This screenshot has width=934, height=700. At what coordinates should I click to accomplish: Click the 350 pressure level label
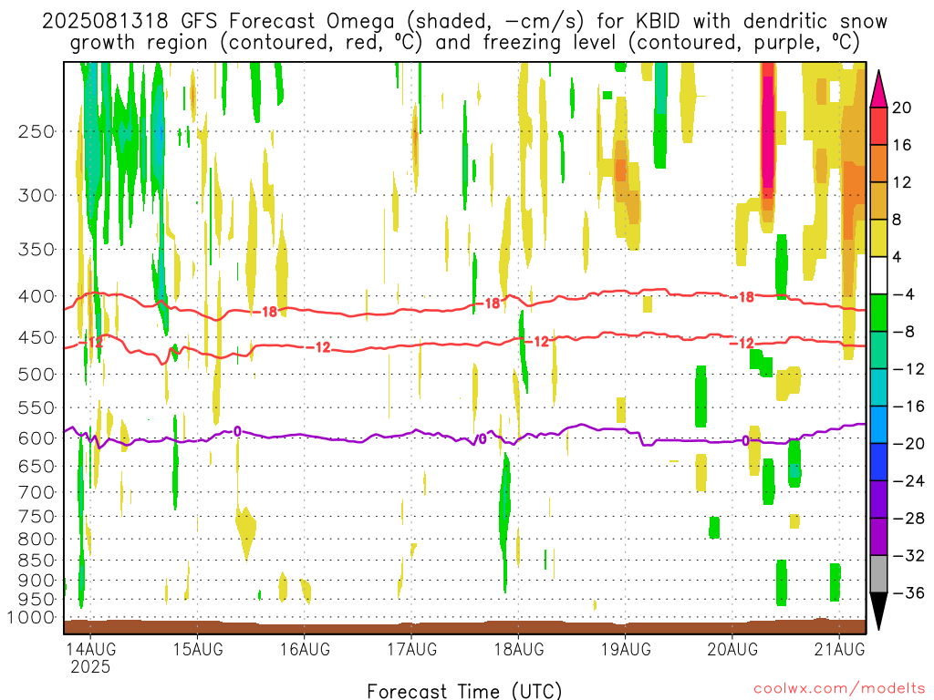tap(36, 250)
